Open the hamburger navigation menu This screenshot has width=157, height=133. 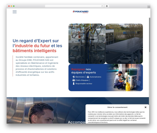pos(14,12)
